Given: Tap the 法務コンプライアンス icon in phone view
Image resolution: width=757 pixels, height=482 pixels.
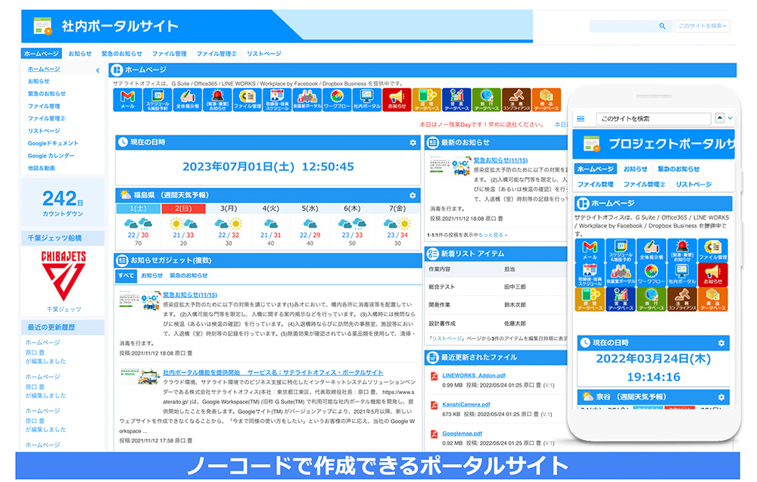Looking at the screenshot, I should 682,299.
